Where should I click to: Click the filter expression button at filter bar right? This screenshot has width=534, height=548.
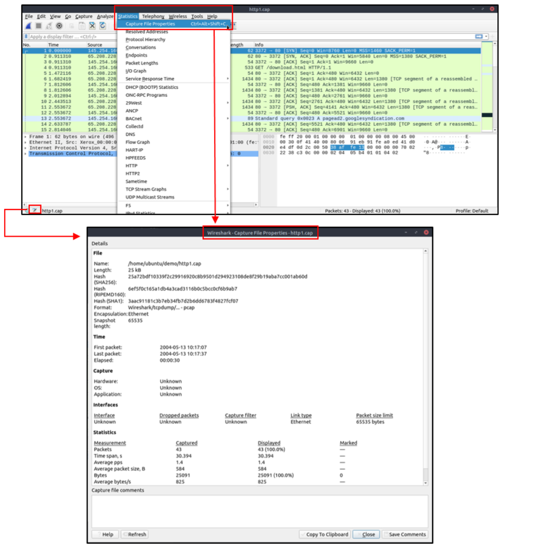(x=479, y=36)
